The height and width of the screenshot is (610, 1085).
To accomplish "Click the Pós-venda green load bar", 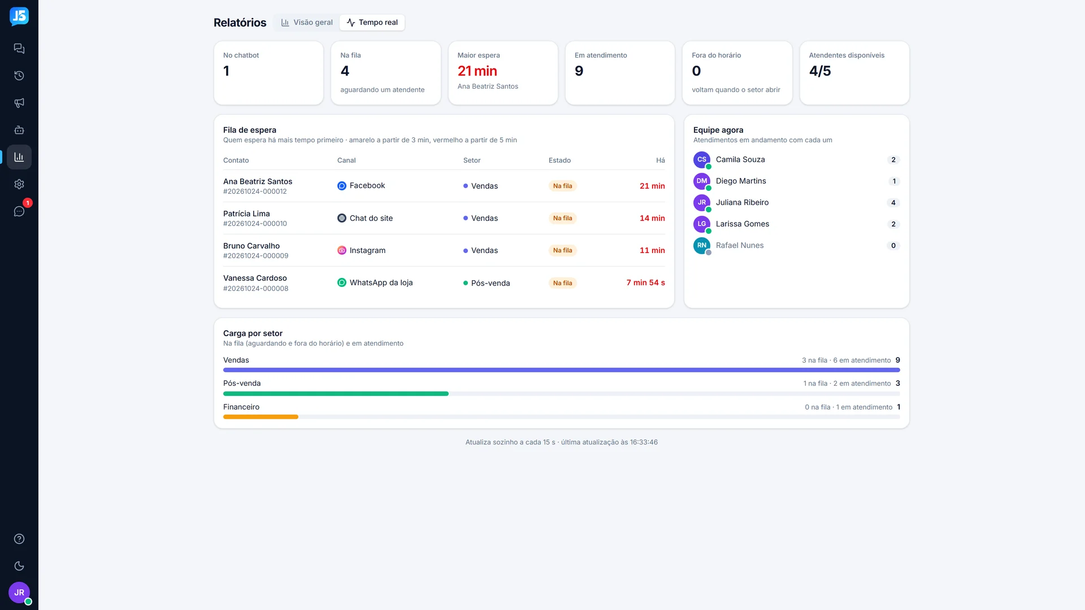I will (336, 394).
